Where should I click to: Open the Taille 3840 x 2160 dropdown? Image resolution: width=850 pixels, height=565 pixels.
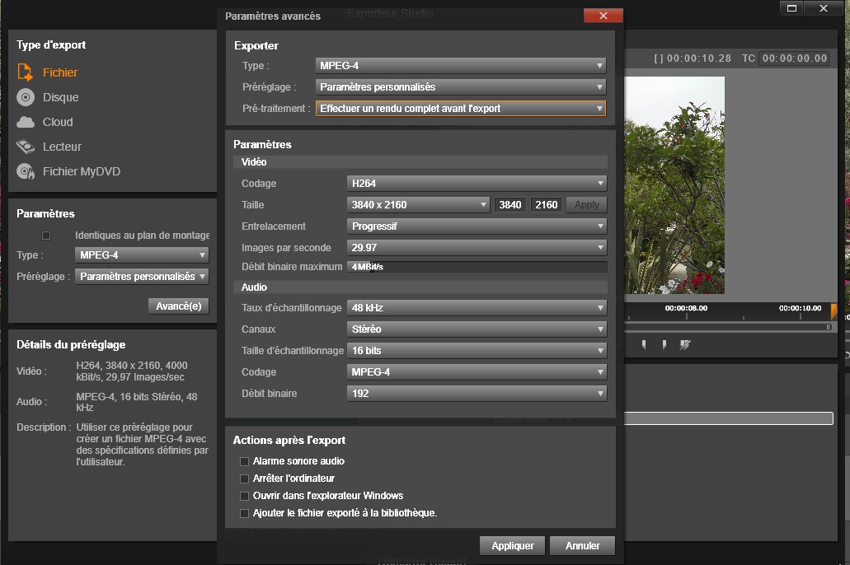click(x=418, y=205)
